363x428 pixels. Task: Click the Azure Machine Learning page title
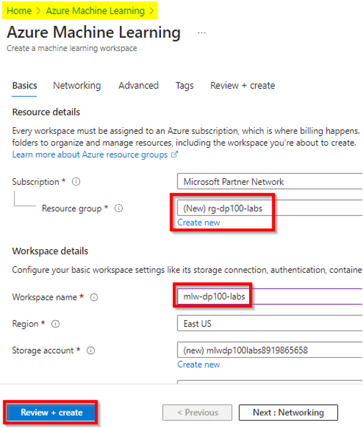click(x=93, y=32)
